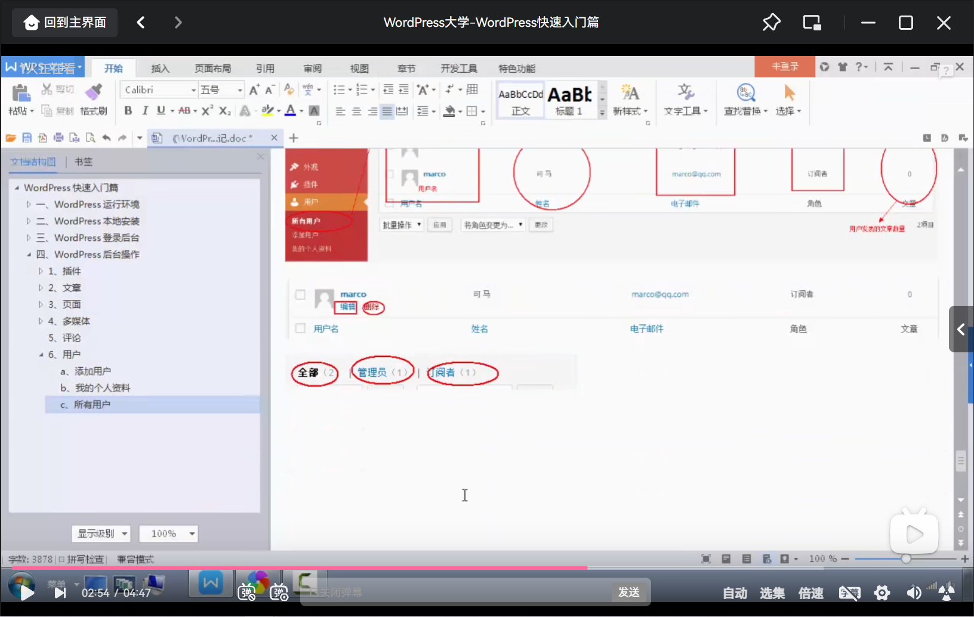Open player settings gear icon
Viewport: 974px width, 617px height.
click(882, 593)
